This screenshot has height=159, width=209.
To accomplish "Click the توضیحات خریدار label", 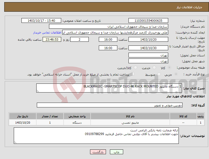I will click(x=192, y=136).
